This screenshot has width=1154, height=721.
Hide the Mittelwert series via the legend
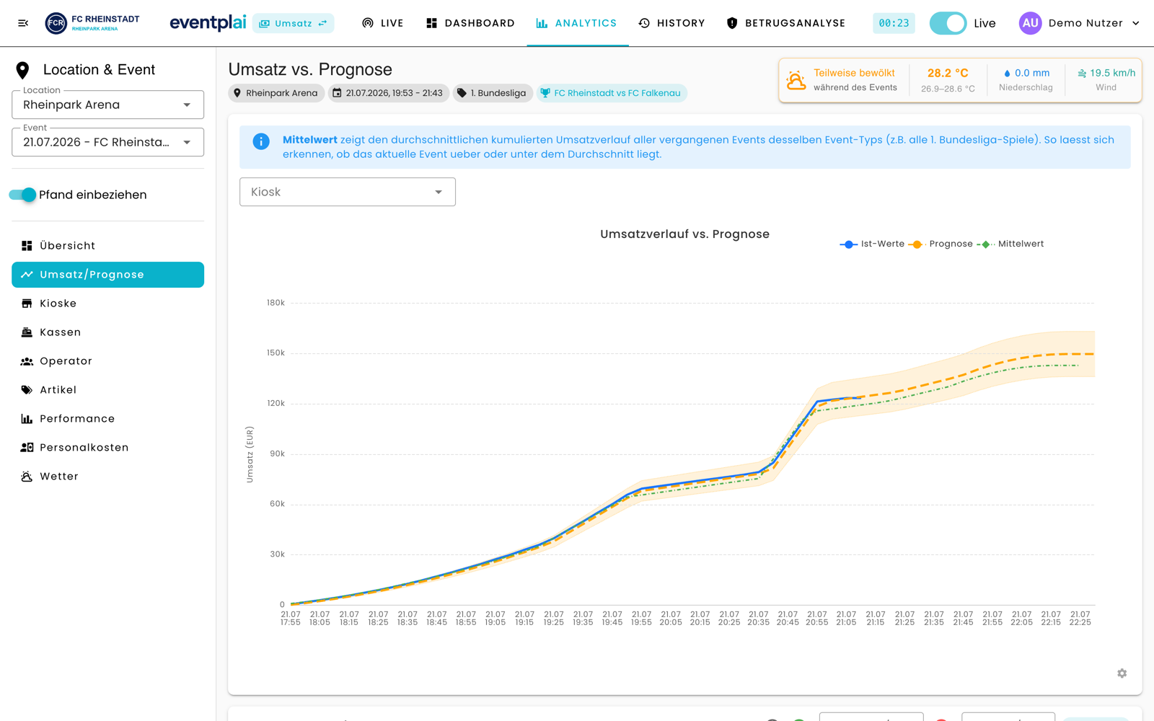[x=1010, y=244]
